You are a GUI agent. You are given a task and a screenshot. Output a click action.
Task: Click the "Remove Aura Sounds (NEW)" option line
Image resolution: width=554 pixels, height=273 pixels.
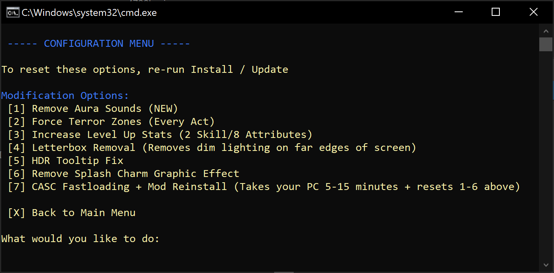(92, 109)
